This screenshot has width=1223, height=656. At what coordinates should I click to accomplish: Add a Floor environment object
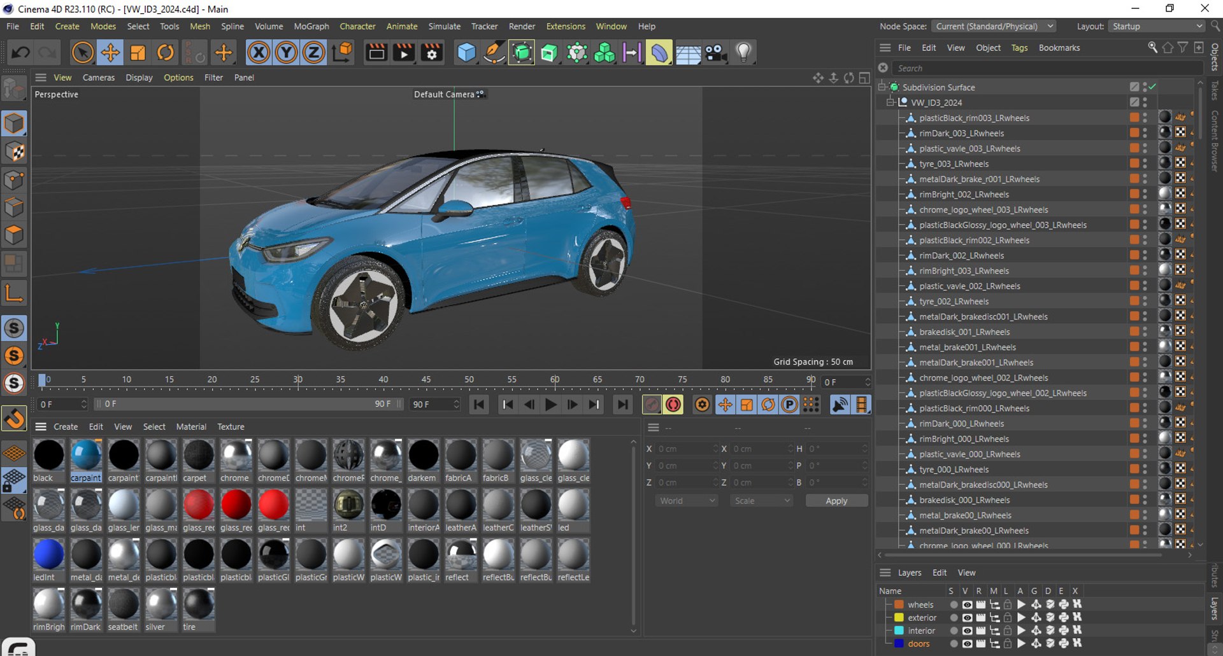688,53
